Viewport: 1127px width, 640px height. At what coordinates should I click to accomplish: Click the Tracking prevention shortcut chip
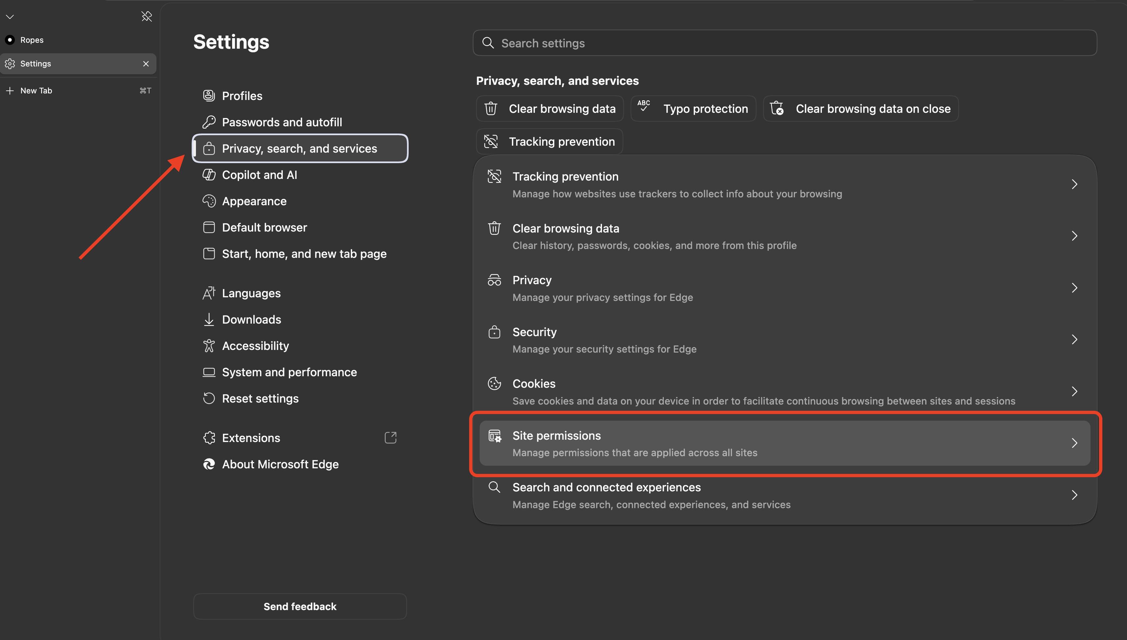(550, 141)
